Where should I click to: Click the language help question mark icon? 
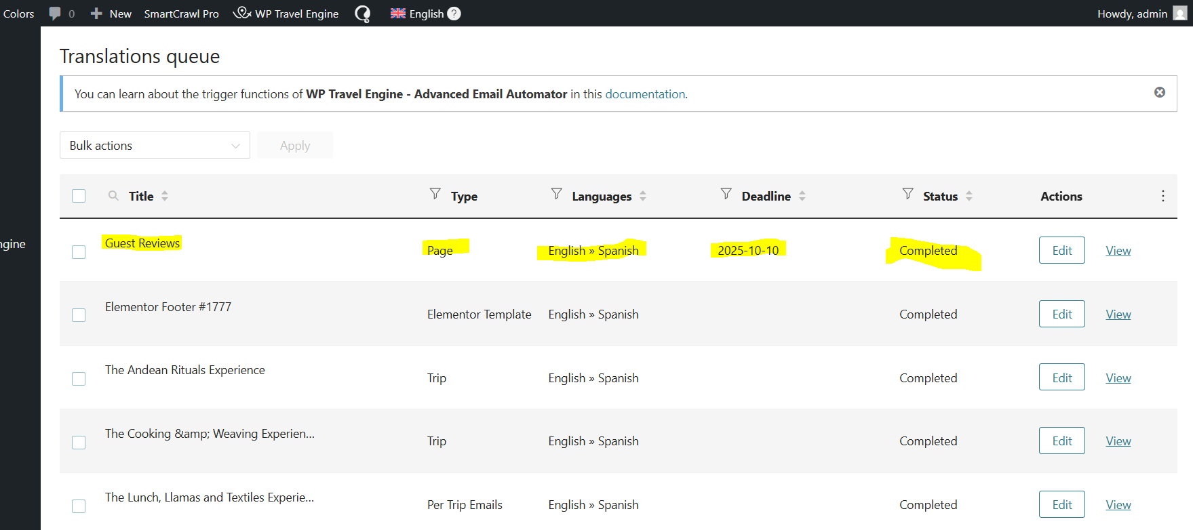454,14
